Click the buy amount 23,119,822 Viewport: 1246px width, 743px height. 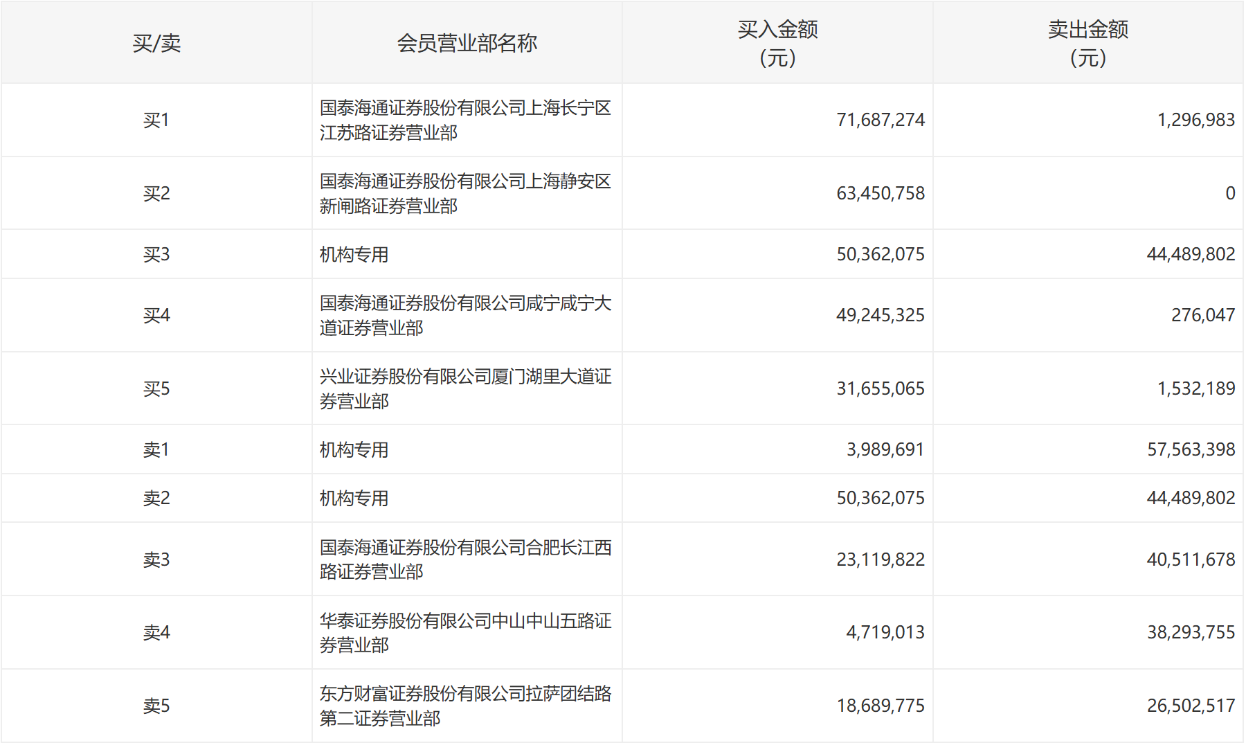point(881,560)
